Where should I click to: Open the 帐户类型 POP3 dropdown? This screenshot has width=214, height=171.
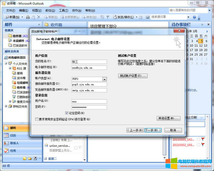(105, 79)
